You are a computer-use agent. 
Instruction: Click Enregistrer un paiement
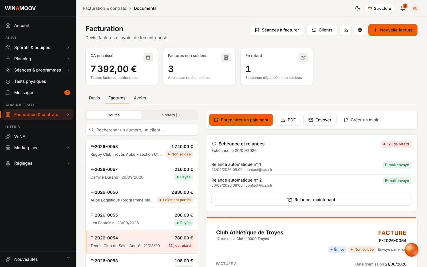(x=241, y=120)
